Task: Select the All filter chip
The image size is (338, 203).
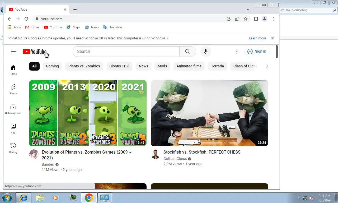Action: tap(34, 66)
